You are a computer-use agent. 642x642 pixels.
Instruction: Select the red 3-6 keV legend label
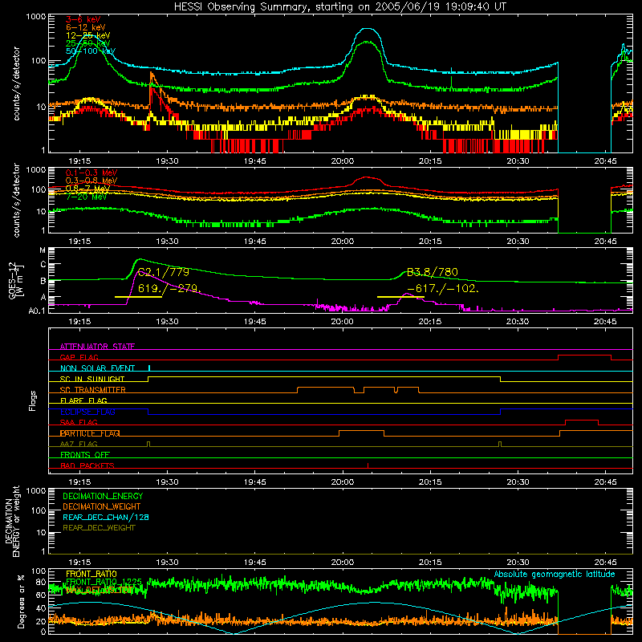point(83,19)
